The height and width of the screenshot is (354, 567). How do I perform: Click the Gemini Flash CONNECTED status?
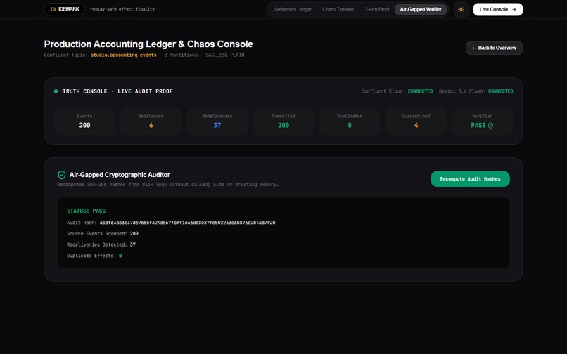[x=476, y=91]
